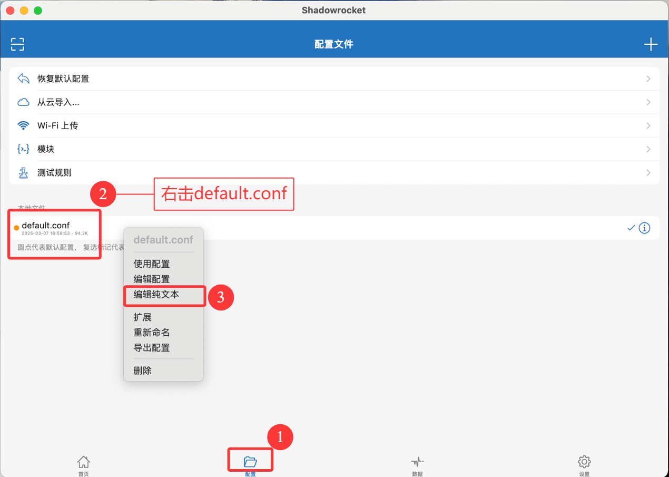
Task: Open the QR code scanner icon
Action: click(x=17, y=44)
